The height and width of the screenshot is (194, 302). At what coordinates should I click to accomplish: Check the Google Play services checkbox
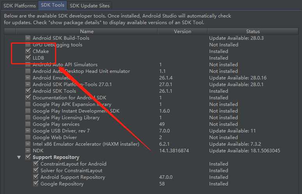[x=28, y=124]
